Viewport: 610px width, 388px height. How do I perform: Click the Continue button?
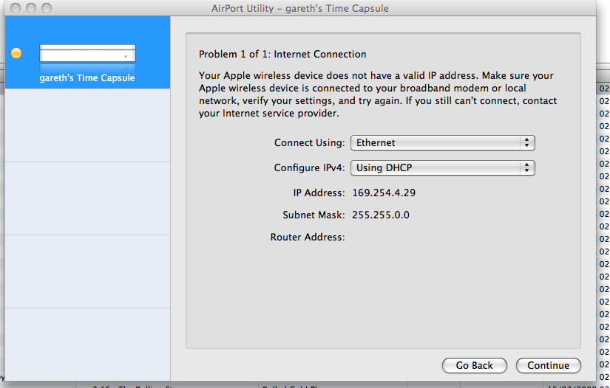pos(548,365)
